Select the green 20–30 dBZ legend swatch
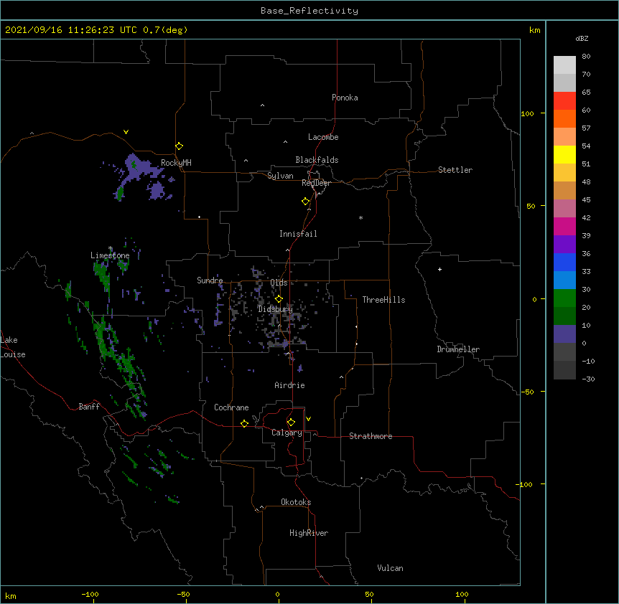Image resolution: width=619 pixels, height=604 pixels. pos(564,298)
